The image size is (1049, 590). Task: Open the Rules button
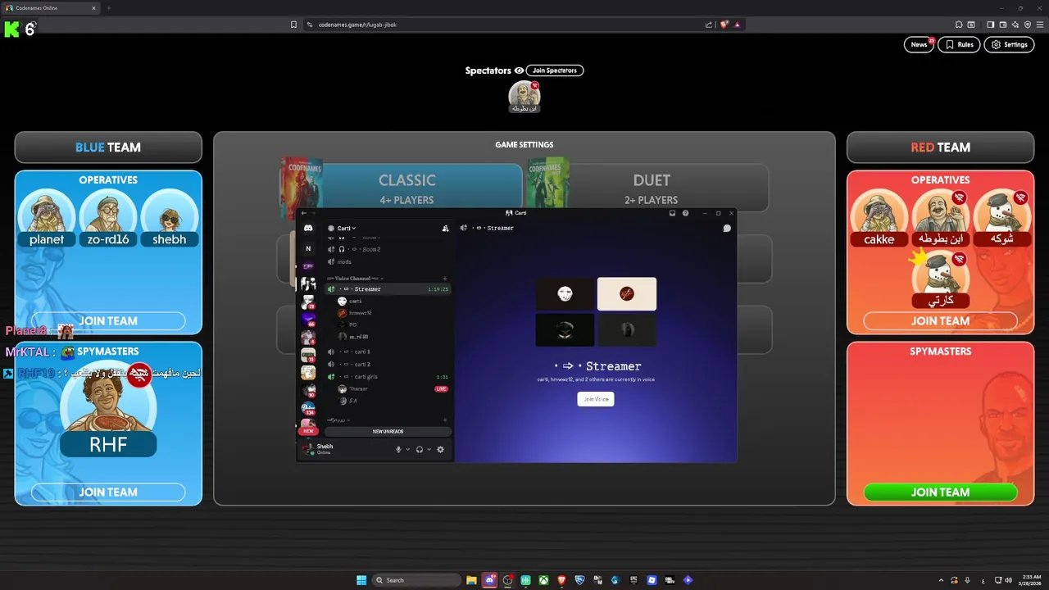pyautogui.click(x=959, y=44)
